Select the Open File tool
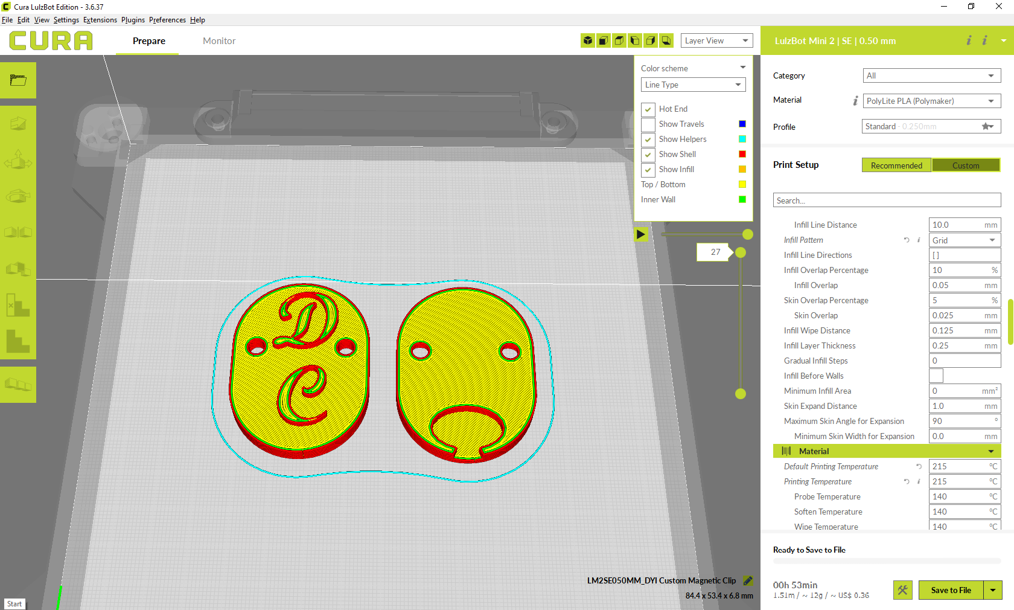 tap(18, 80)
